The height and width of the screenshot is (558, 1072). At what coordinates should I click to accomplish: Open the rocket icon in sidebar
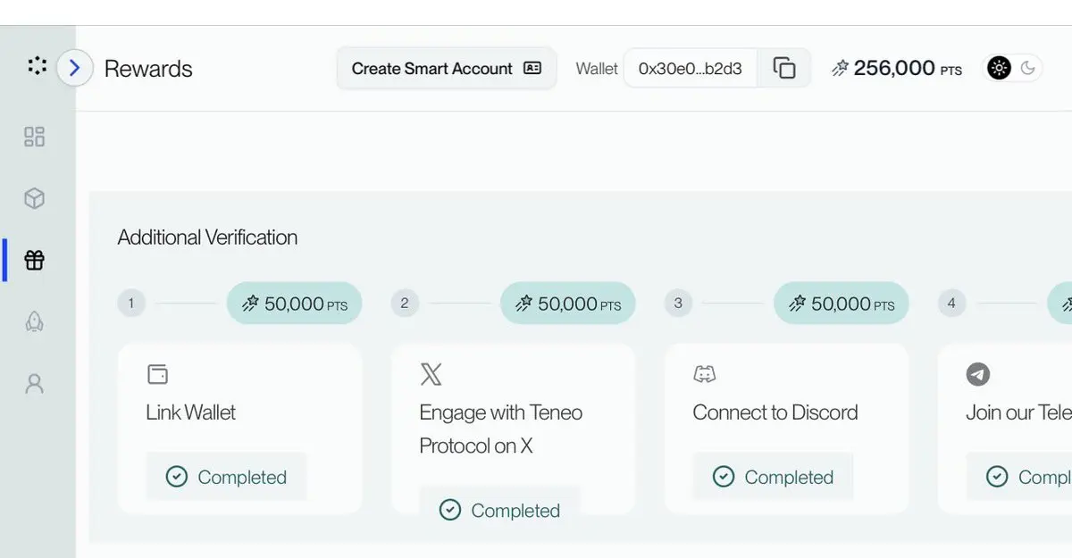tap(34, 322)
